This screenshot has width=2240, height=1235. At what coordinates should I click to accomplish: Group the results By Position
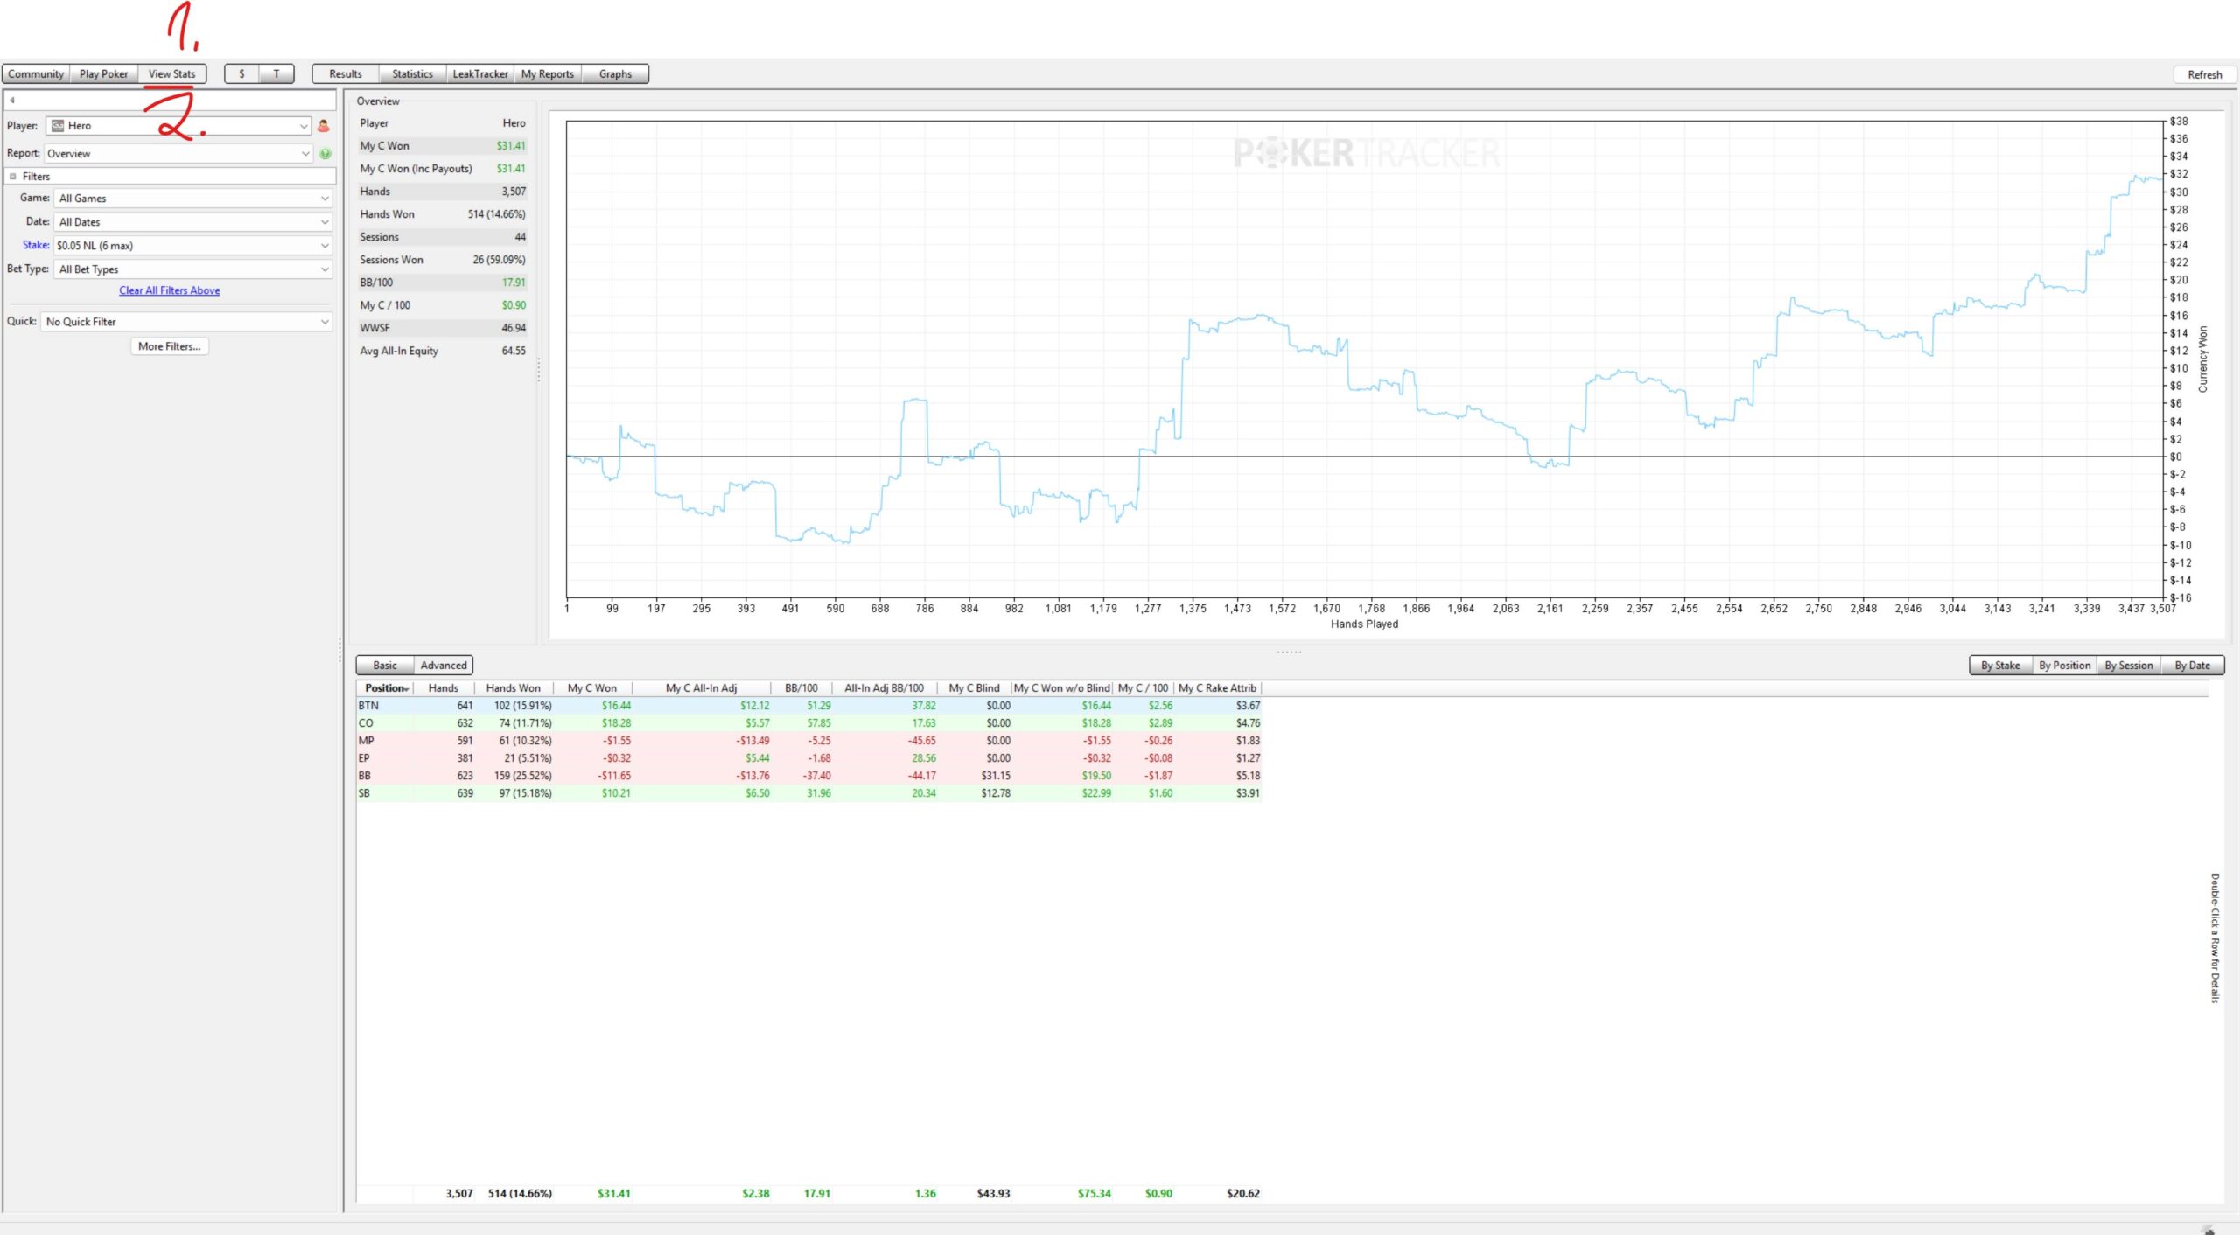(x=2064, y=666)
